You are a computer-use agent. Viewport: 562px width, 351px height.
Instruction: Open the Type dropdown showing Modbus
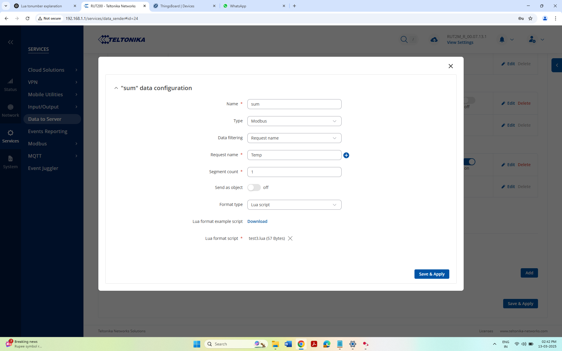(294, 121)
